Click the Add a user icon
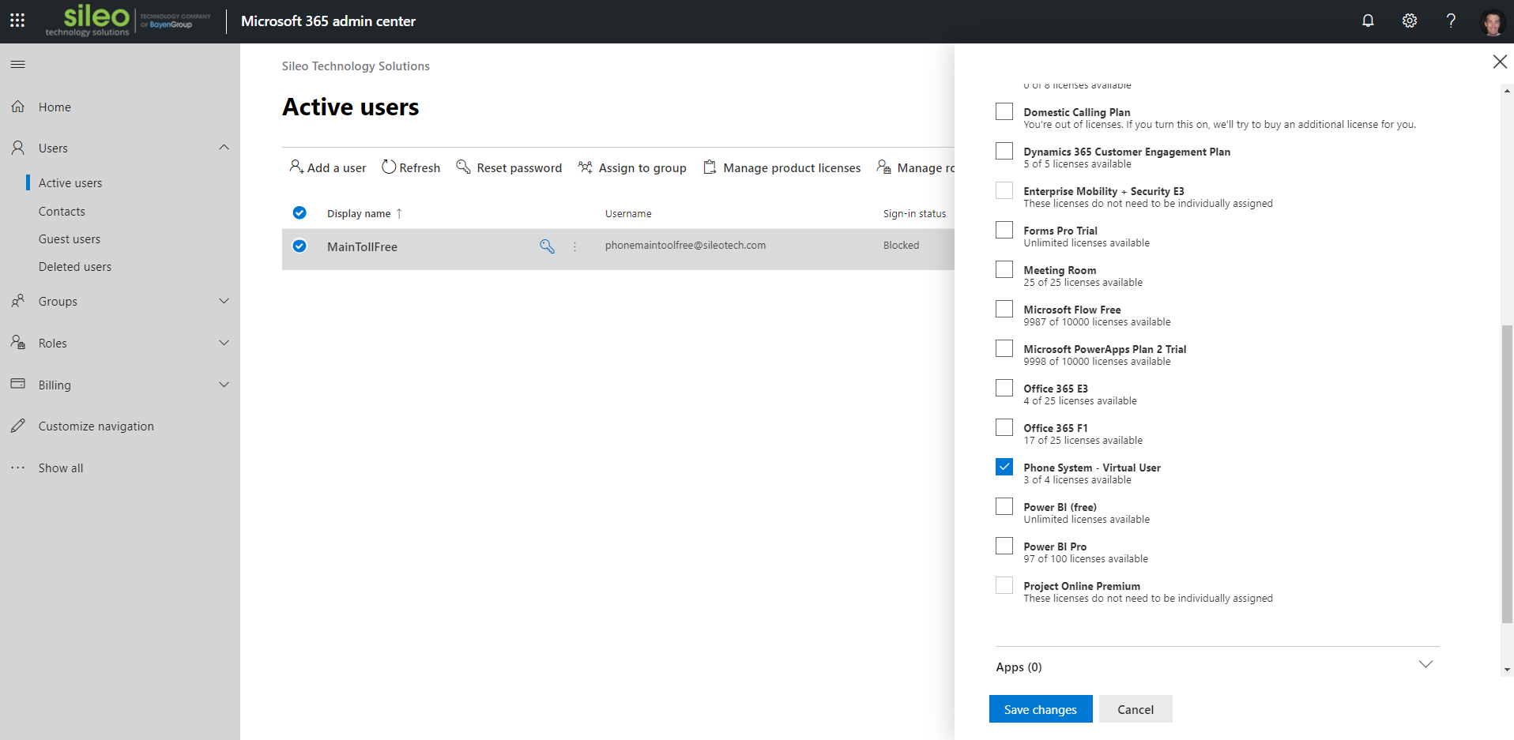The image size is (1514, 740). coord(296,167)
